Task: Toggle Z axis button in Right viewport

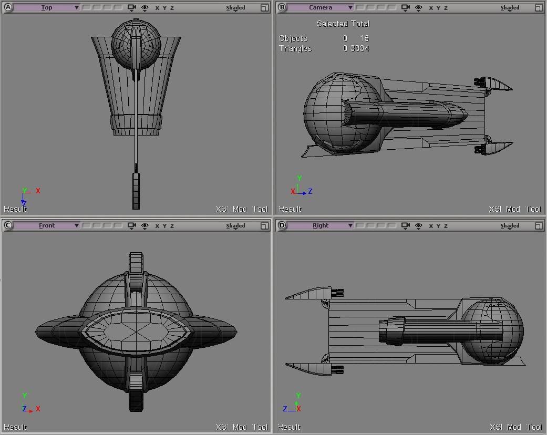Action: tap(446, 226)
